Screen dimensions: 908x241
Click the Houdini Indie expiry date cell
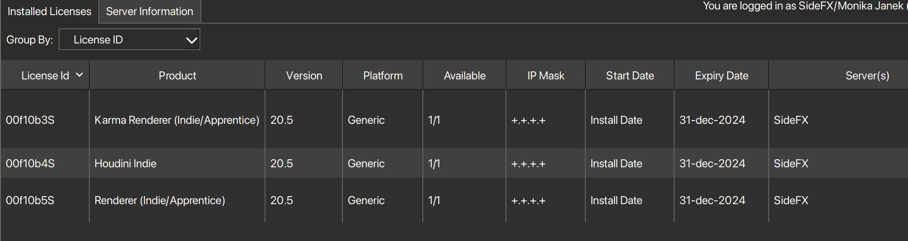[x=712, y=164]
